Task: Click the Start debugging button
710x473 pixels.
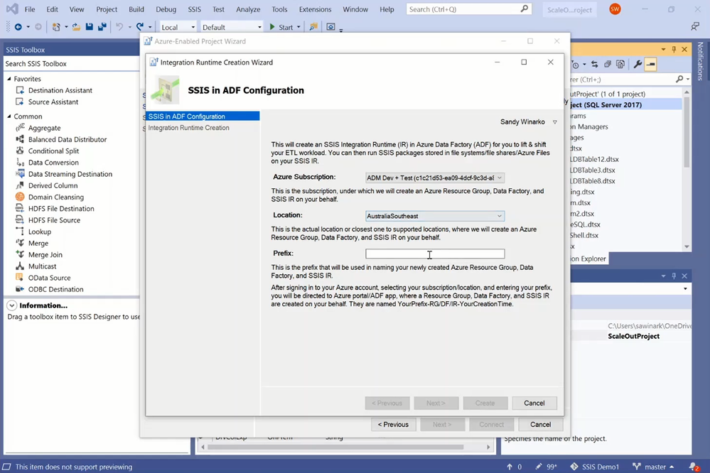Action: pos(281,27)
